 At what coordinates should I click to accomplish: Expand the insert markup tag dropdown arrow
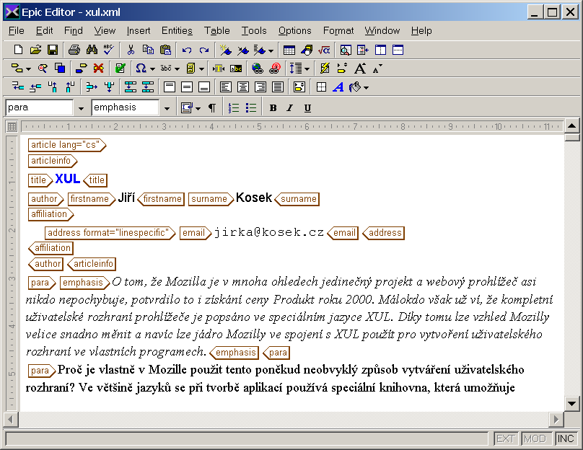point(28,69)
